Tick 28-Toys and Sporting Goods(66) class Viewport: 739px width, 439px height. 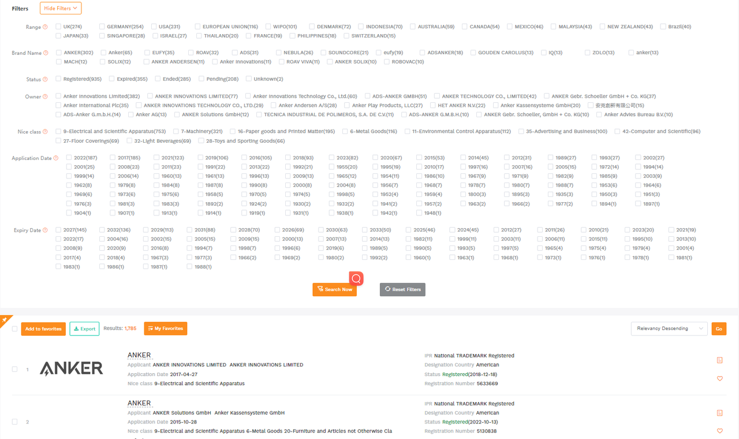(201, 140)
